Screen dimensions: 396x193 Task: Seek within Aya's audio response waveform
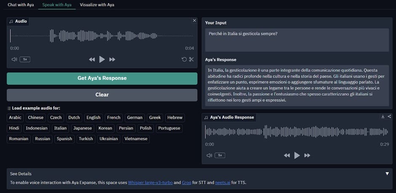click(297, 132)
